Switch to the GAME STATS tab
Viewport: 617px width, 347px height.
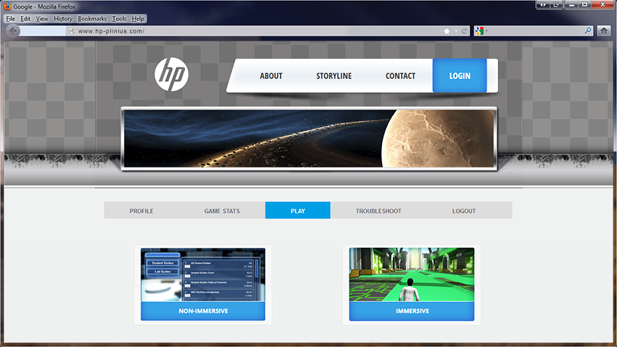tap(222, 211)
